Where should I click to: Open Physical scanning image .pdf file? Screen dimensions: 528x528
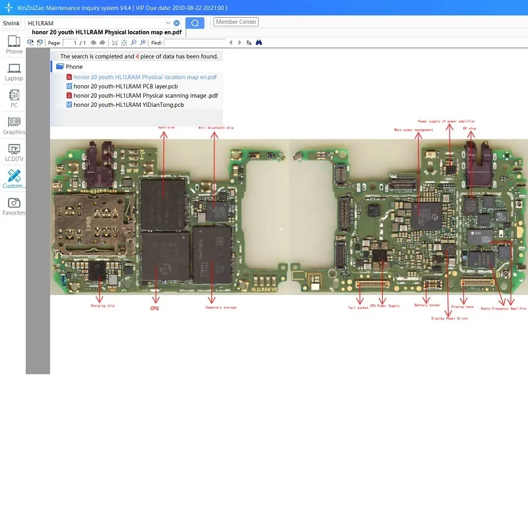[x=145, y=96]
